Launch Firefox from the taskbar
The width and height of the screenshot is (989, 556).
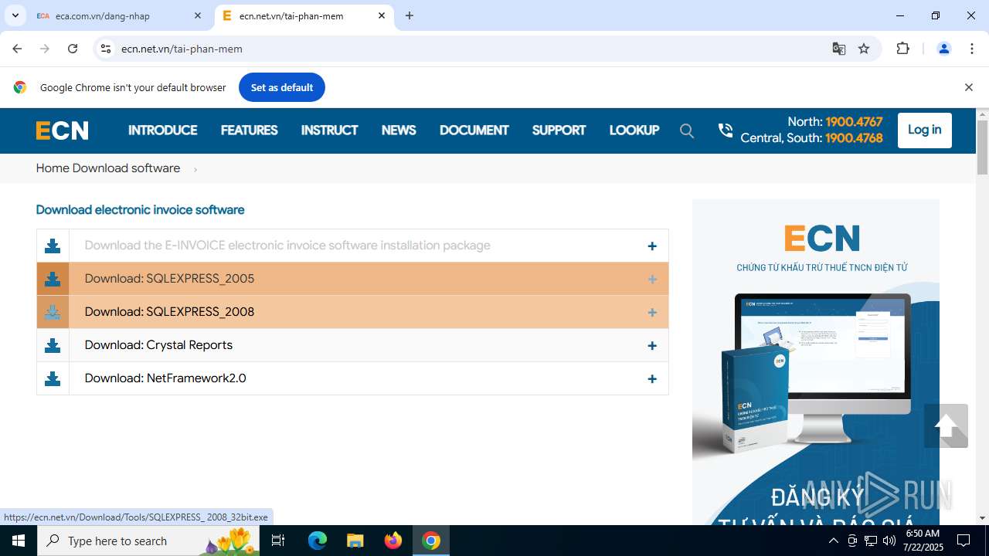point(393,541)
